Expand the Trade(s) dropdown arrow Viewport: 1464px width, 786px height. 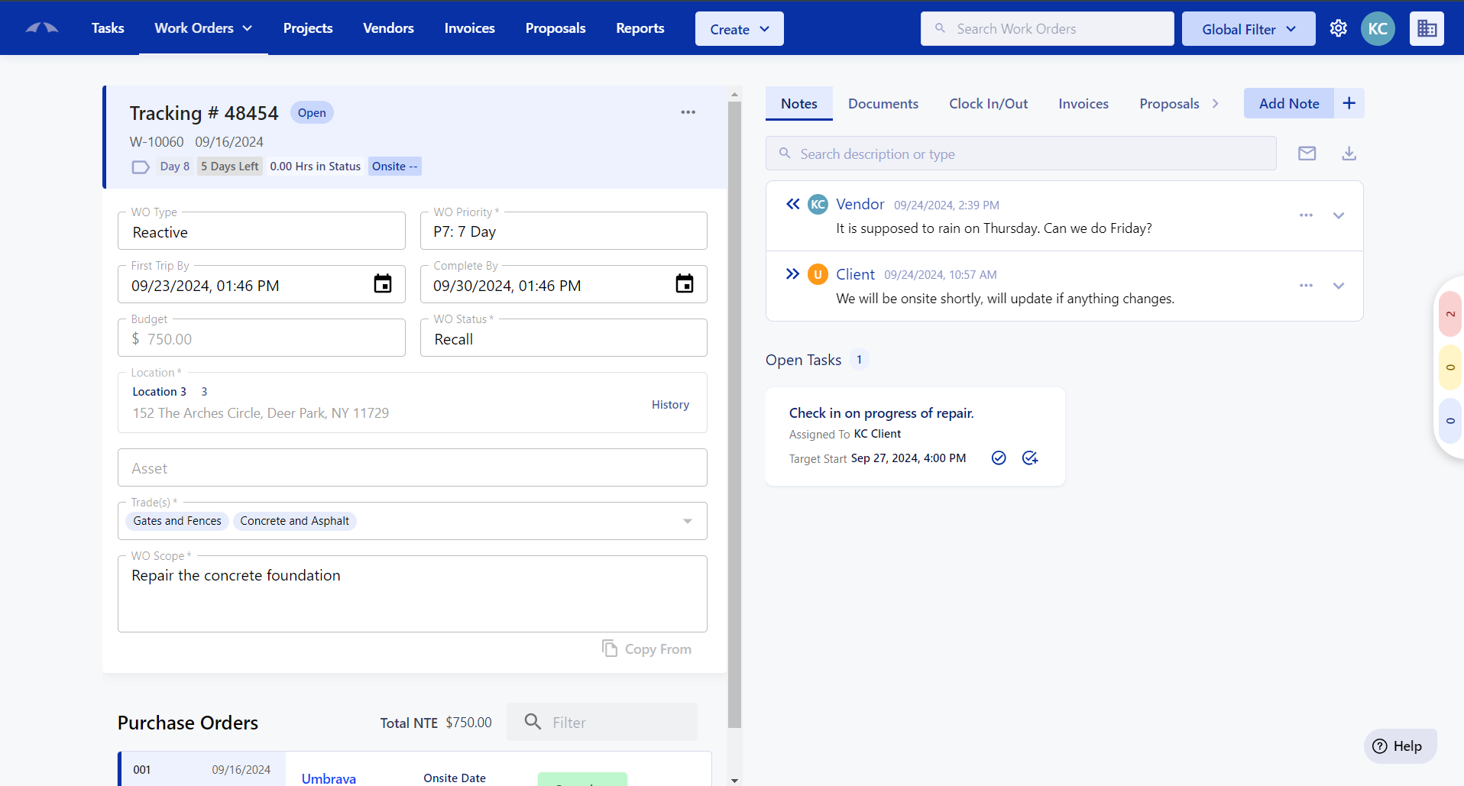(x=688, y=521)
